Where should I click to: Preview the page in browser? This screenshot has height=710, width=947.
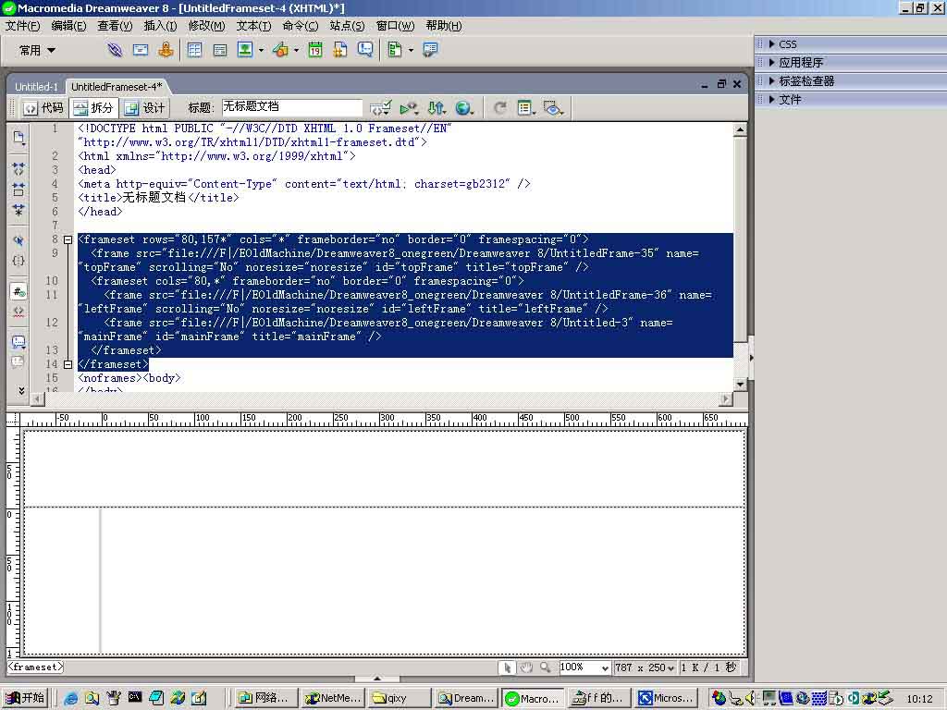[x=464, y=108]
